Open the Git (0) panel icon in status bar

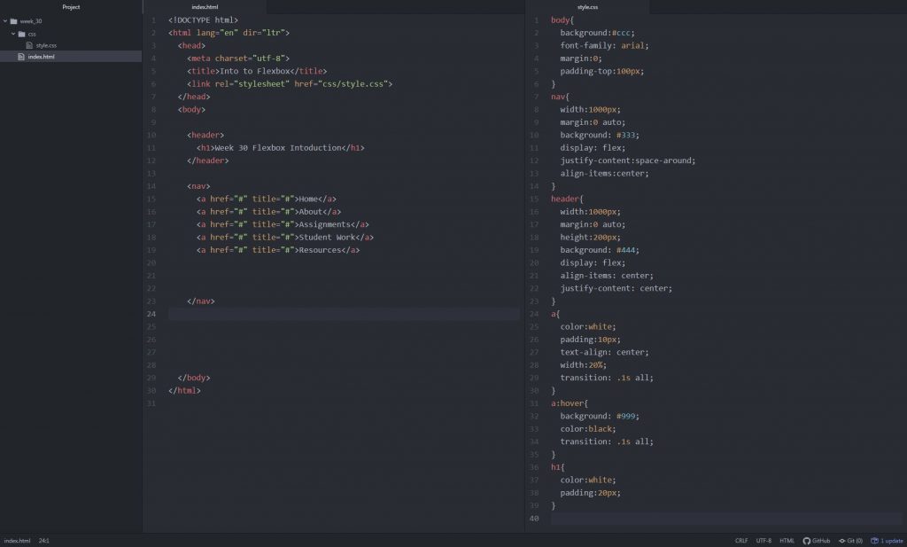click(x=842, y=541)
